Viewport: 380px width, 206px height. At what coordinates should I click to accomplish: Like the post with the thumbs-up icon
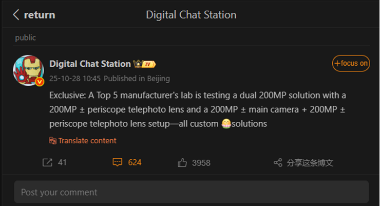pos(182,162)
